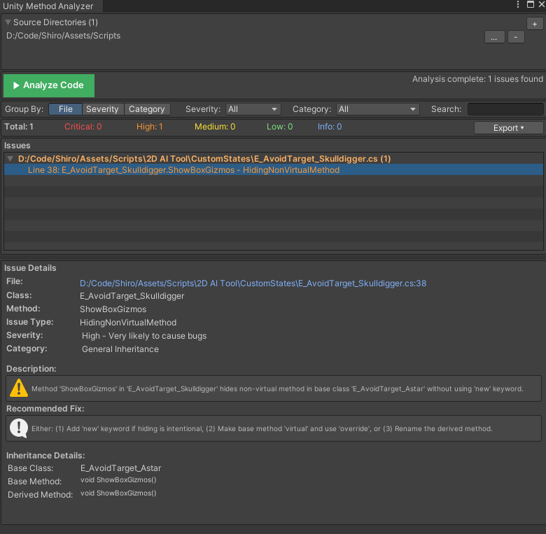Collapse the Source Directories foldout

pos(8,22)
